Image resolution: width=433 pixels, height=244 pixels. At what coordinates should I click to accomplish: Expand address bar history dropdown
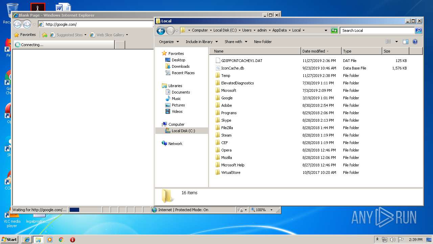pos(326,30)
